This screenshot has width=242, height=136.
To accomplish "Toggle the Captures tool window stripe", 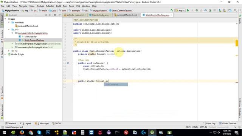I will (x=2, y=53).
